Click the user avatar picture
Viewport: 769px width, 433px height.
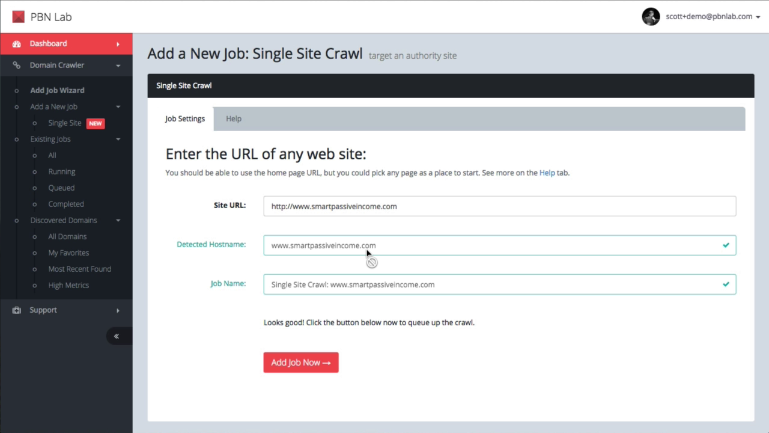[x=651, y=17]
